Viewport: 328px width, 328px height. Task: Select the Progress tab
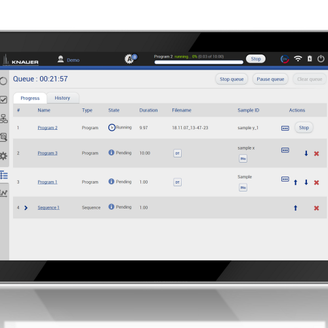30,98
